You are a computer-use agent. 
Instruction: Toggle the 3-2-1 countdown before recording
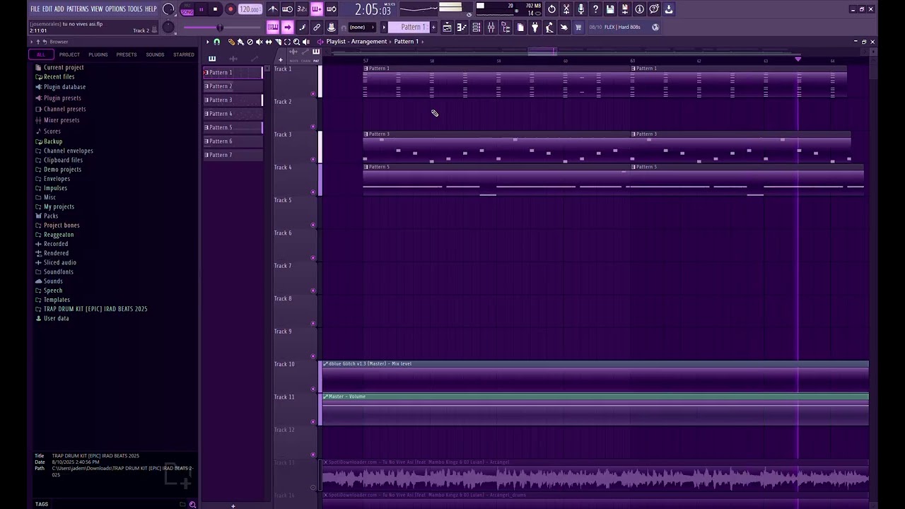coord(302,9)
